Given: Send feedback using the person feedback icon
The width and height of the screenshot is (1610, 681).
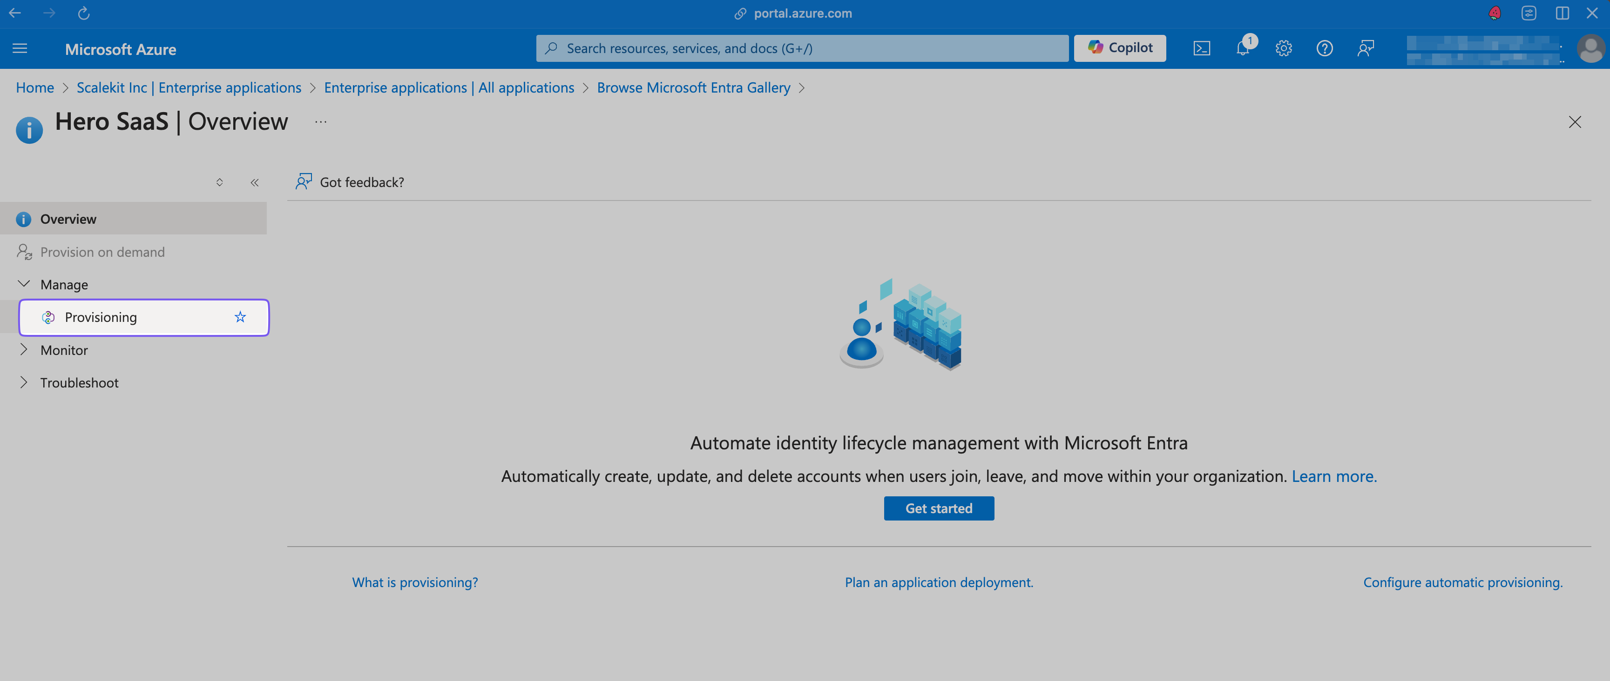Looking at the screenshot, I should click(x=1365, y=48).
